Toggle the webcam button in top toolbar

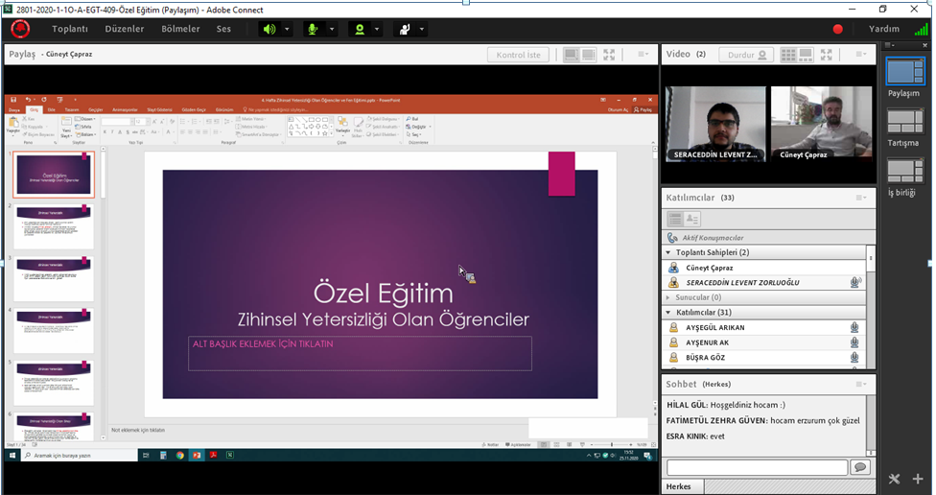(x=360, y=29)
